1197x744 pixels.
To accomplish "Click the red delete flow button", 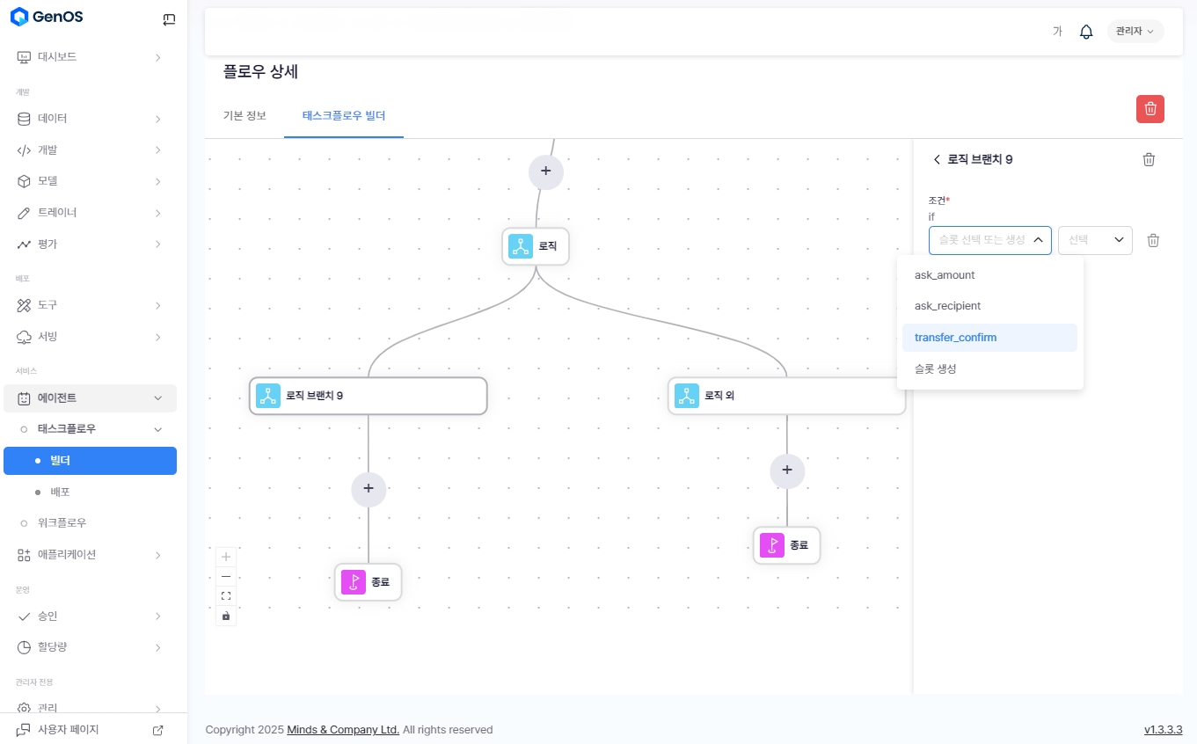I will point(1150,109).
